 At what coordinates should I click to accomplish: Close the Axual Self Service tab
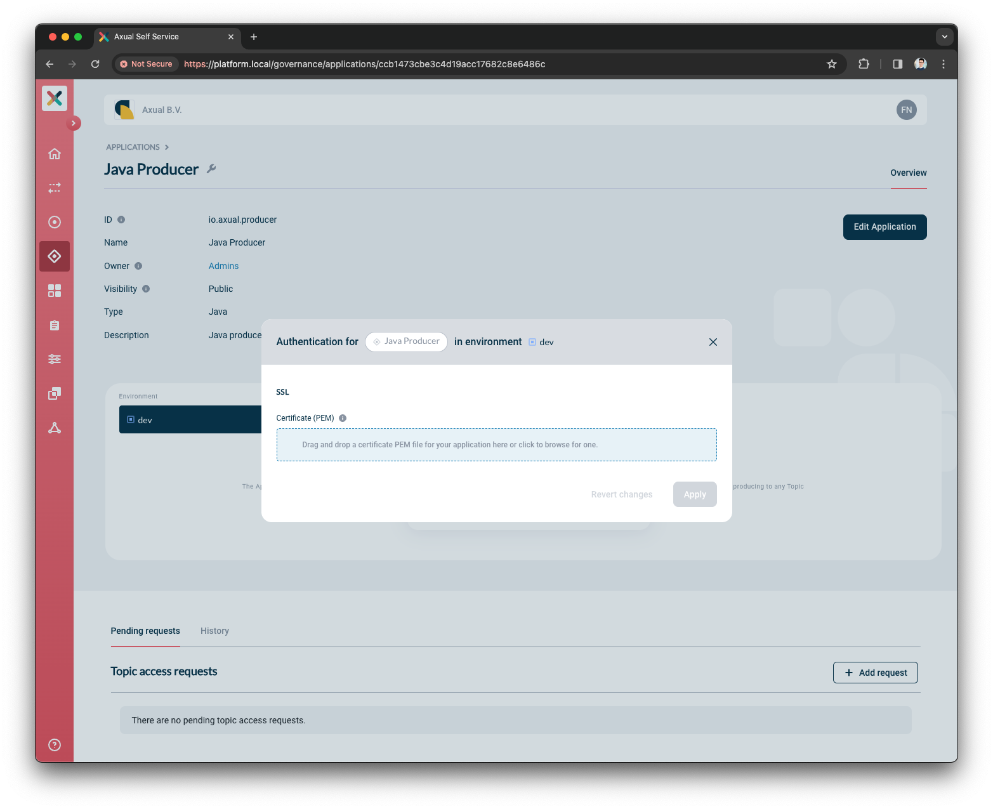pyautogui.click(x=231, y=37)
